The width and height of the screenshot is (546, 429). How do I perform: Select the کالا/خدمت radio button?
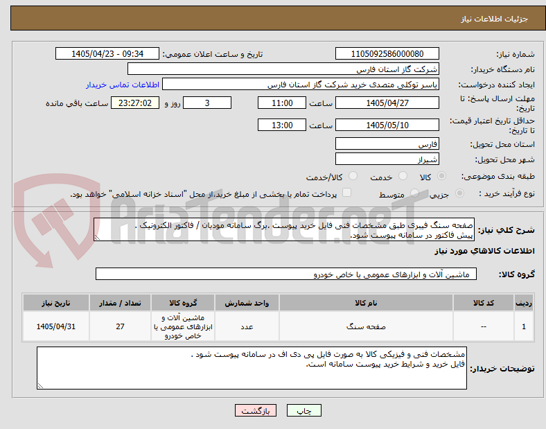(x=353, y=176)
